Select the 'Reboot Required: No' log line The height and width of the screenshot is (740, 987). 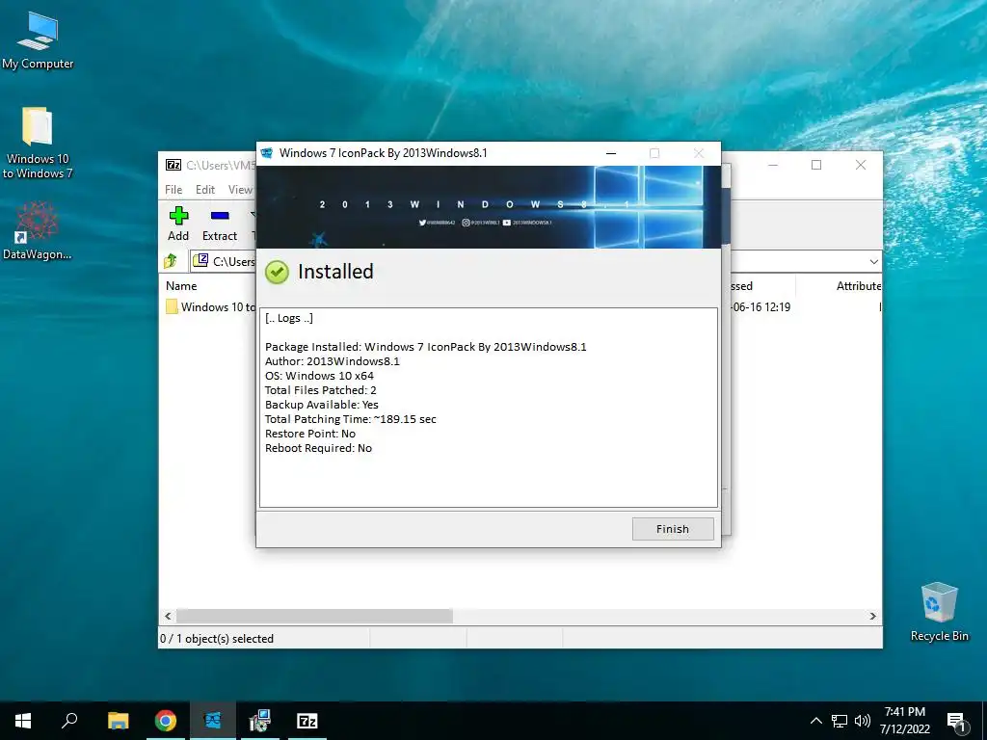[318, 448]
